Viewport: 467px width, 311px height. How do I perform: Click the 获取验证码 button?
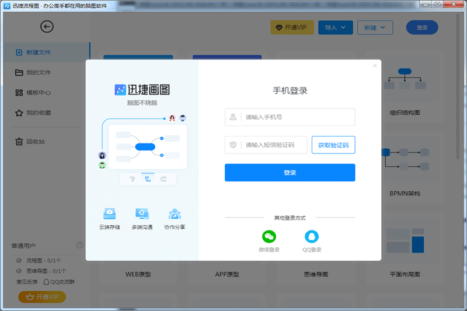pyautogui.click(x=333, y=145)
